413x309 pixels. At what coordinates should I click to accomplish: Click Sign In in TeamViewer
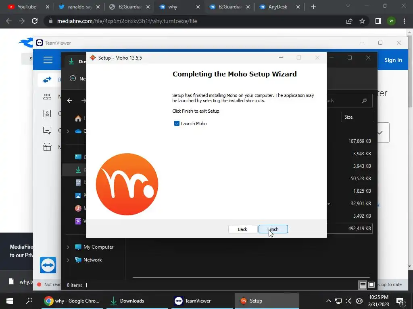pyautogui.click(x=393, y=60)
